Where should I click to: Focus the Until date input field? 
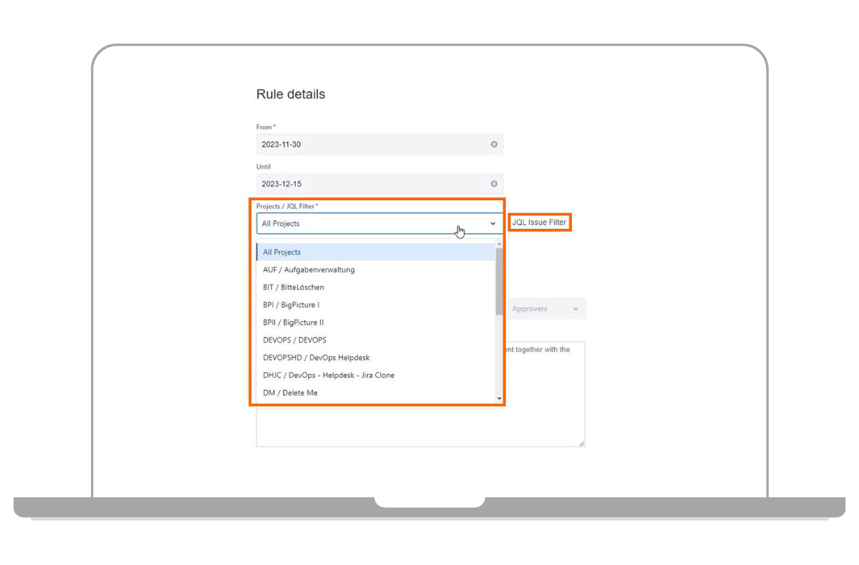[372, 184]
